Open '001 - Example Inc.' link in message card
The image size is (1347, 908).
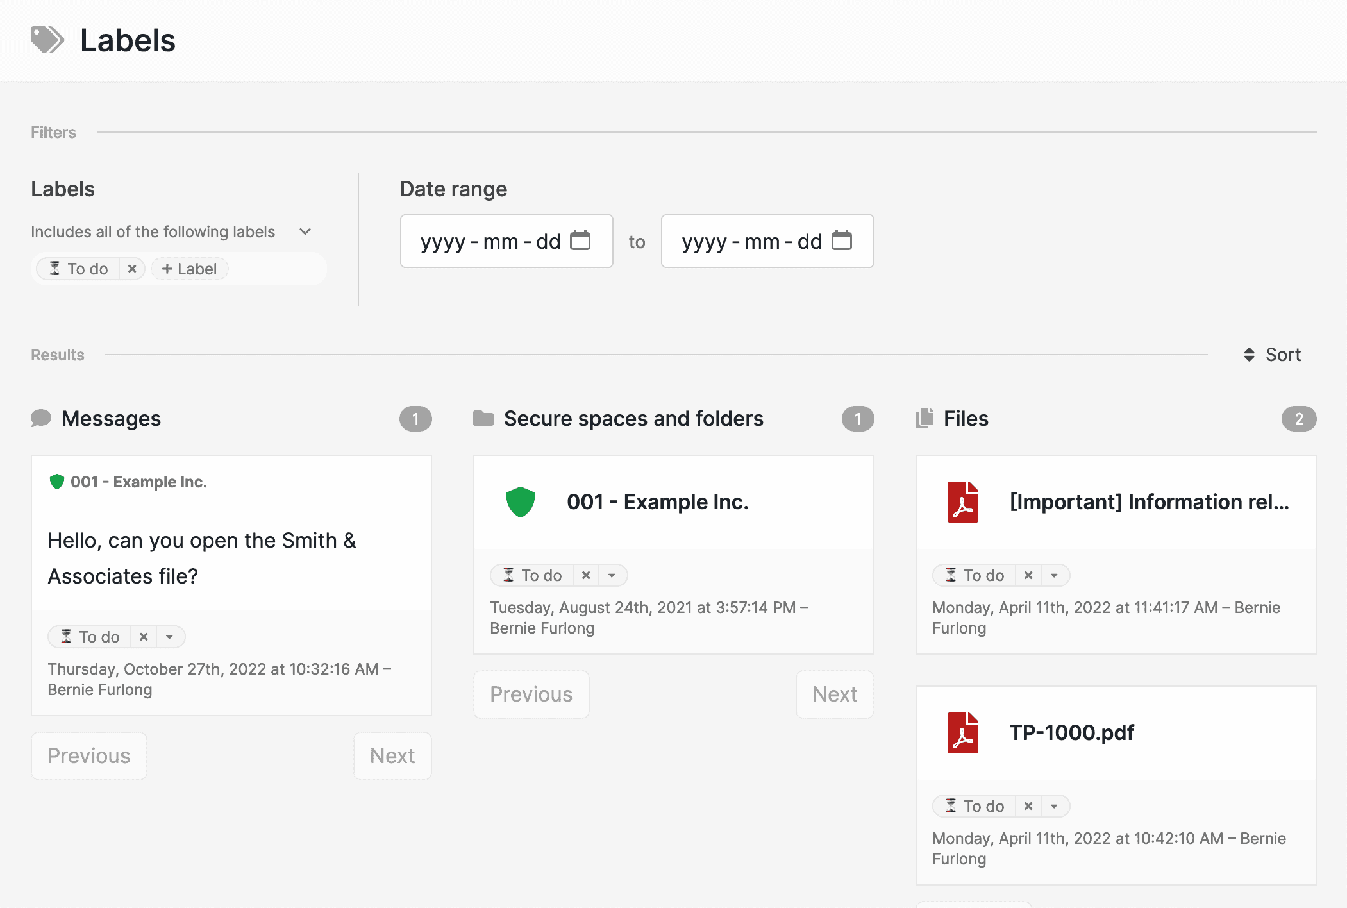(138, 482)
